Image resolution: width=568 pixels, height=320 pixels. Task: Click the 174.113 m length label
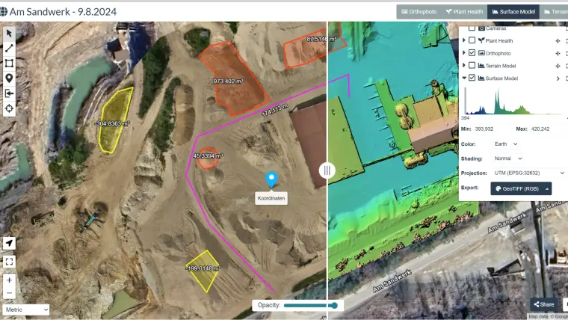tap(274, 110)
